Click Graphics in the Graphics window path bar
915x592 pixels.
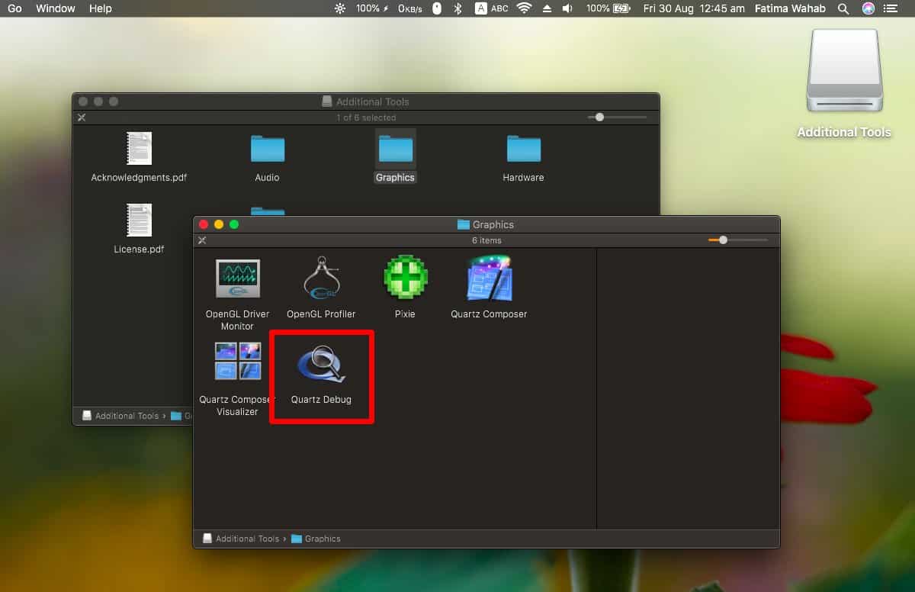[316, 539]
